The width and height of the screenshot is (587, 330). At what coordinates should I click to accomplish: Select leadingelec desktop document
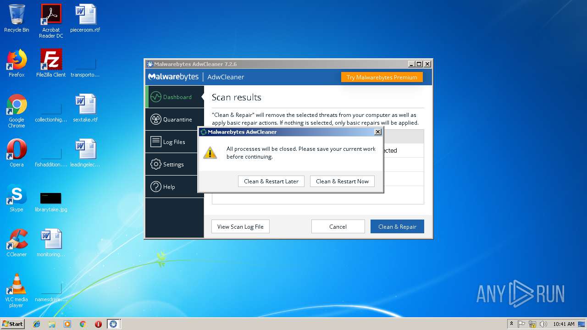pyautogui.click(x=85, y=153)
